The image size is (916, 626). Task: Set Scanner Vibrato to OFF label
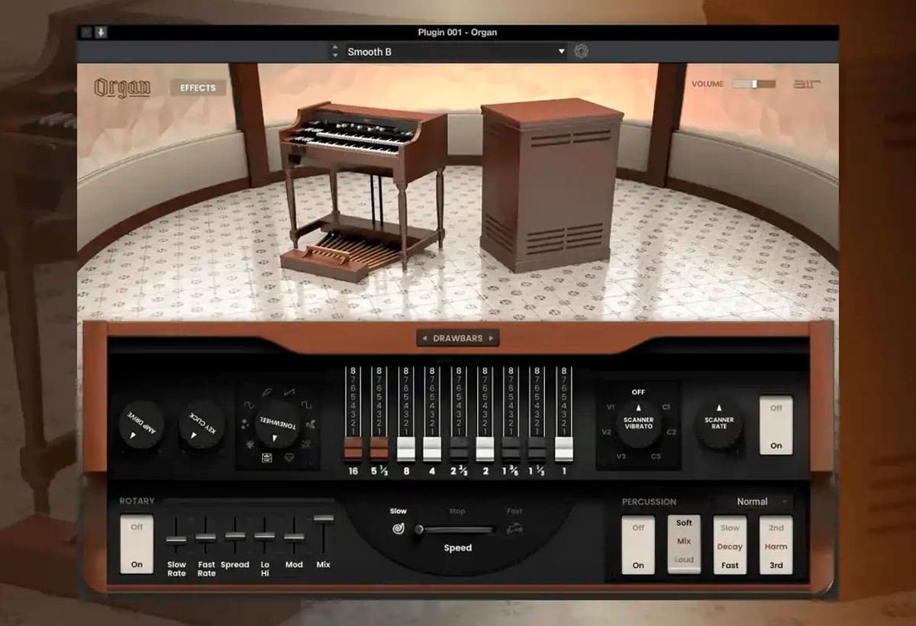638,392
